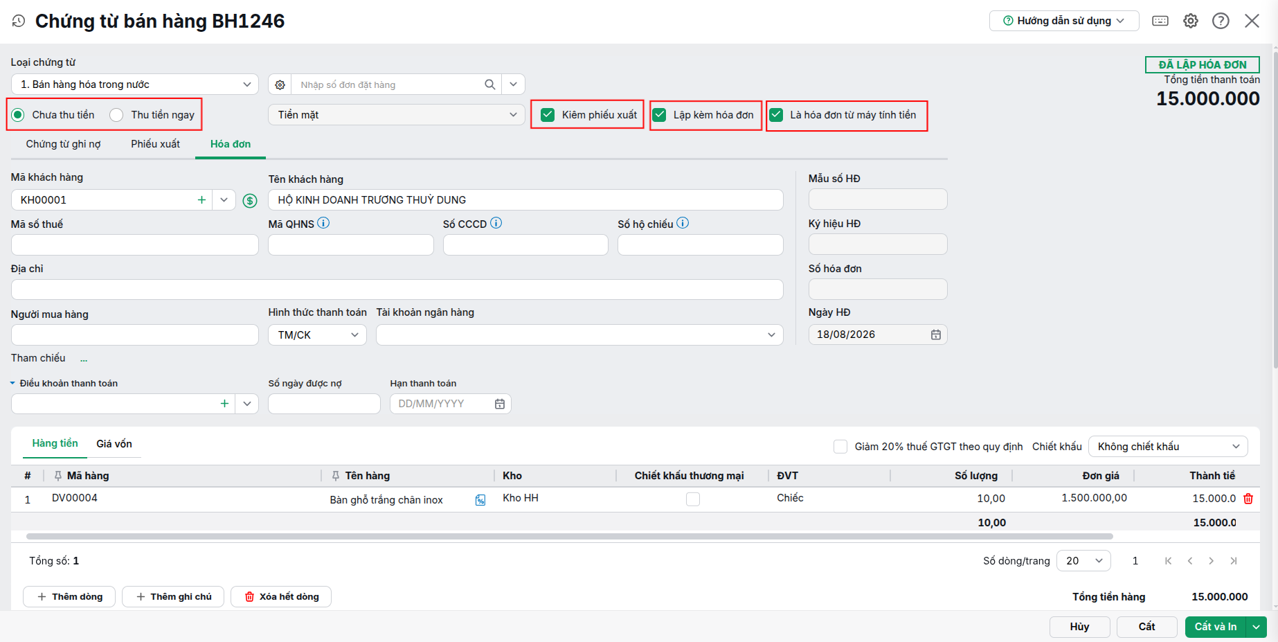
Task: Click the info icon next to Số CCCD
Action: [496, 223]
